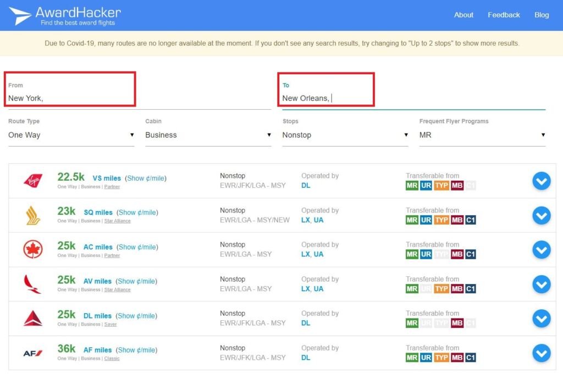Viewport: 563px width, 379px height.
Task: Open the About page in header
Action: [x=463, y=15]
